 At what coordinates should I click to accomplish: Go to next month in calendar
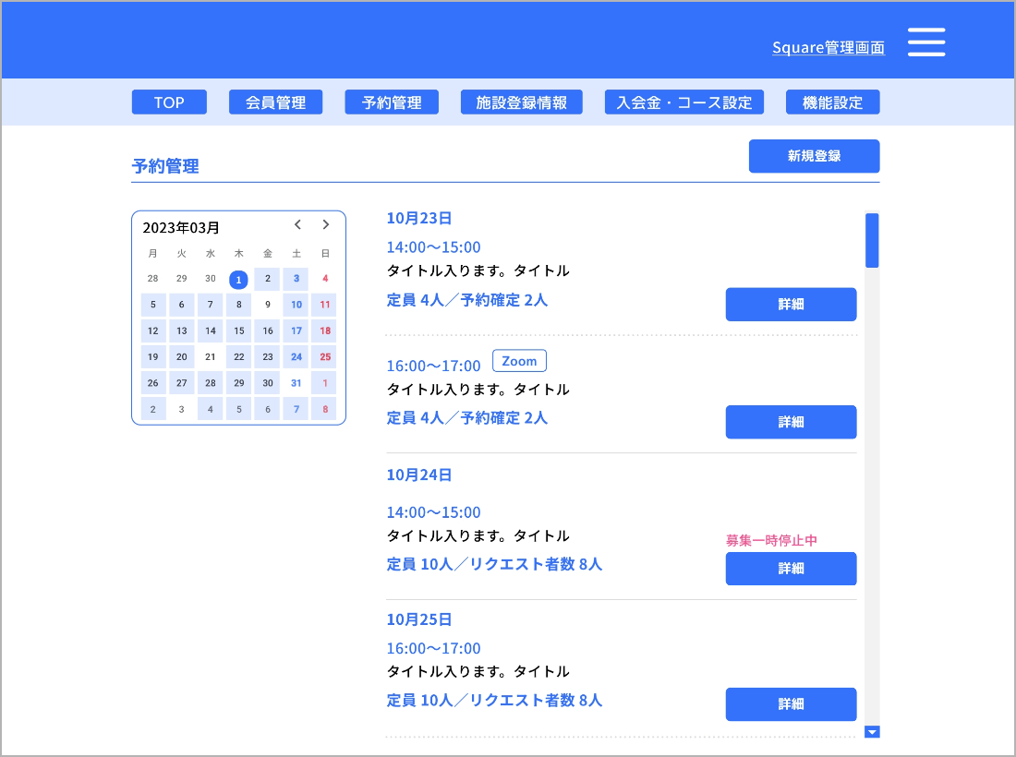[x=325, y=224]
